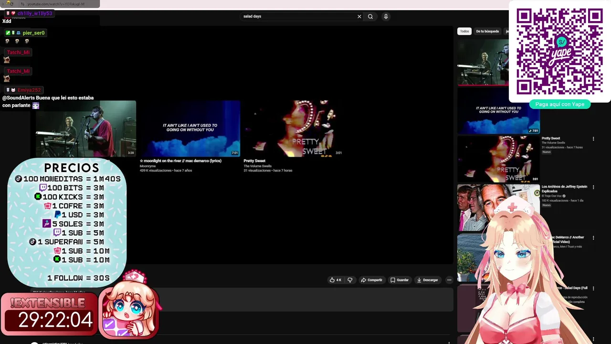This screenshot has width=611, height=344.
Task: Open sidebar concert keyboard-guitar thumbnail
Action: click(x=483, y=62)
